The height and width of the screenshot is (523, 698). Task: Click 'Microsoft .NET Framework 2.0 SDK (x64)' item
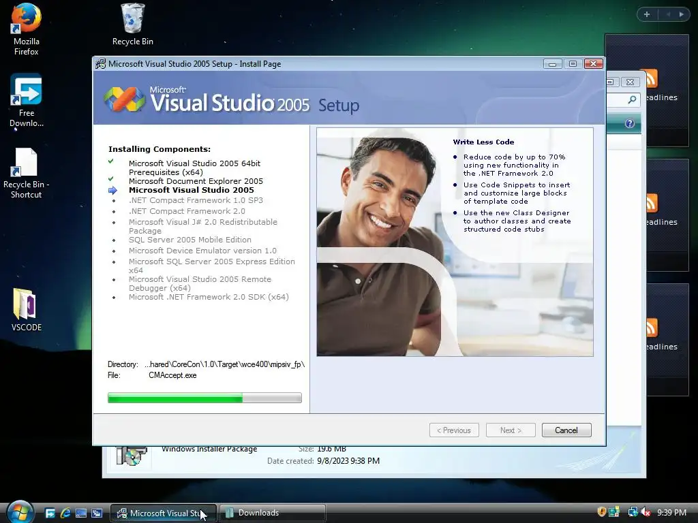tap(209, 297)
